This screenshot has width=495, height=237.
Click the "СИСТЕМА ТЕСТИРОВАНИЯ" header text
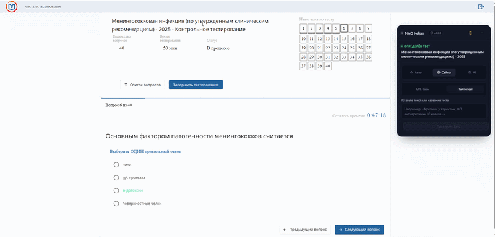click(x=43, y=7)
